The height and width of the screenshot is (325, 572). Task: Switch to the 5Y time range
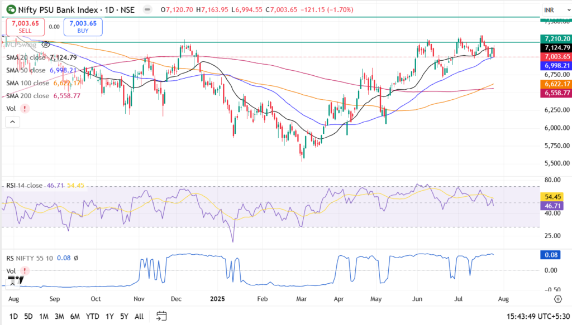click(125, 316)
